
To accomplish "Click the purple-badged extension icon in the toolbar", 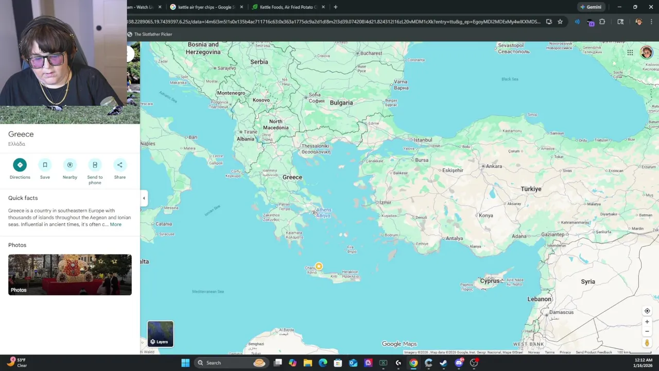I will coord(590,22).
